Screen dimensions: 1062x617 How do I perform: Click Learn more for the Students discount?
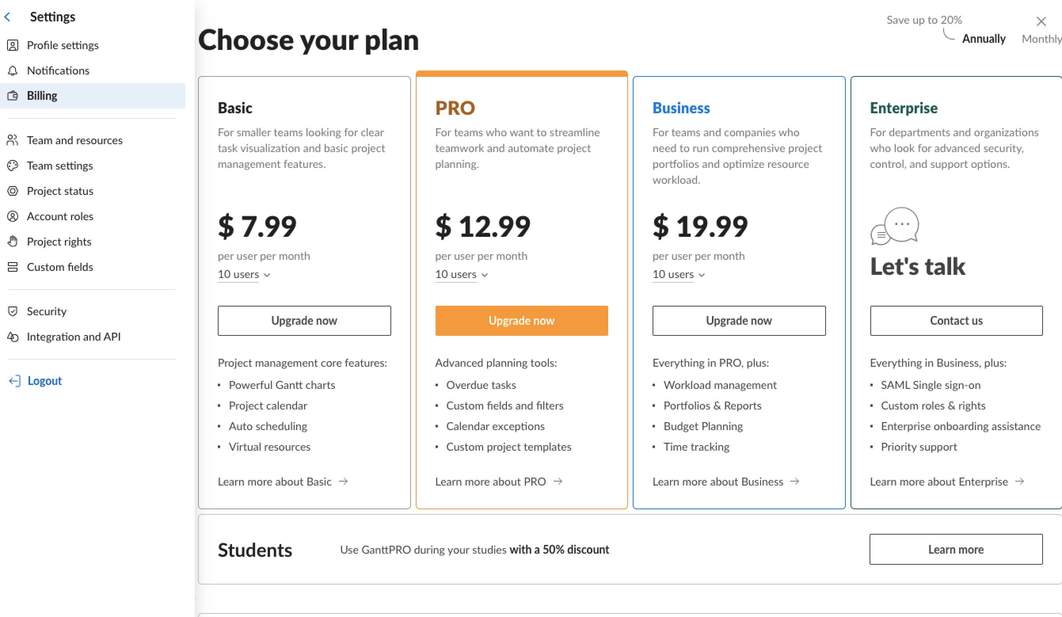955,549
